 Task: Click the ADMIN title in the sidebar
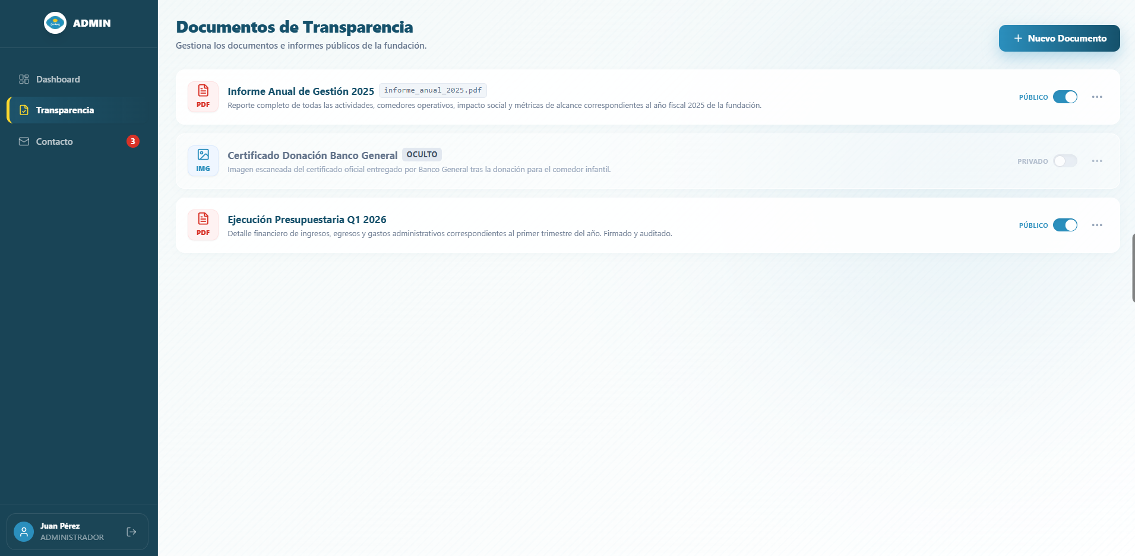click(x=92, y=23)
